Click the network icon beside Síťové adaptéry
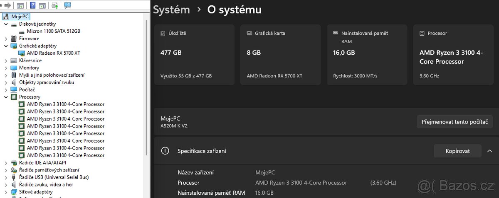Screen dimensions: 499x198 pos(14,192)
